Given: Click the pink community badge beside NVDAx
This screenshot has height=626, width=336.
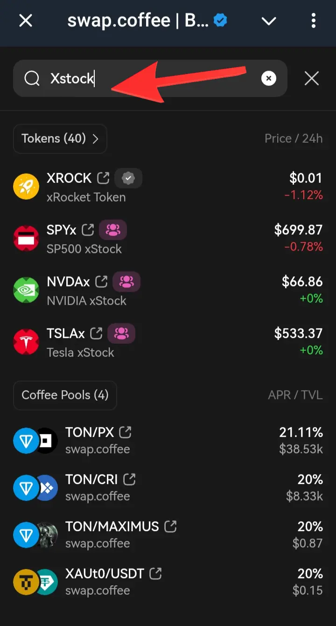Looking at the screenshot, I should coord(126,281).
